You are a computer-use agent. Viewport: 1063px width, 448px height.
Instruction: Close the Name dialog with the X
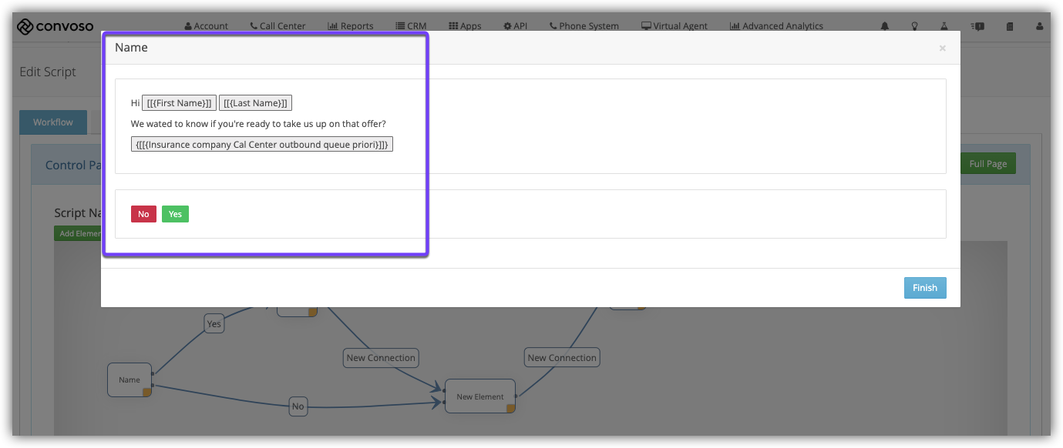click(x=942, y=48)
